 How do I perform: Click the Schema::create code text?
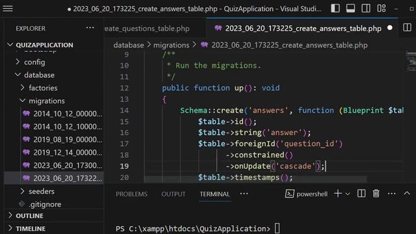(x=212, y=110)
